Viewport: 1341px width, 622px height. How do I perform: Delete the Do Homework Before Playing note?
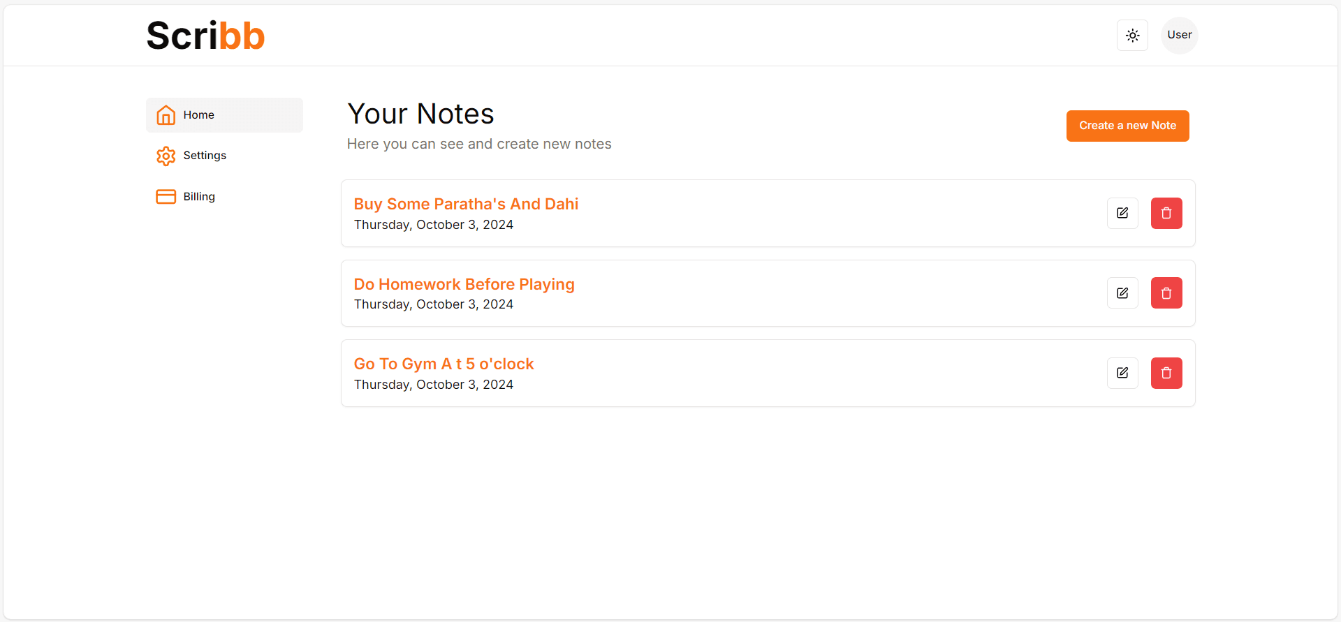click(1166, 293)
